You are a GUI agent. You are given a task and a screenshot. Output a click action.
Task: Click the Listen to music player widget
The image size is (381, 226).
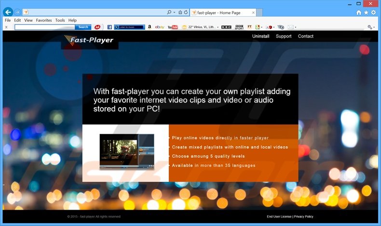130,27
